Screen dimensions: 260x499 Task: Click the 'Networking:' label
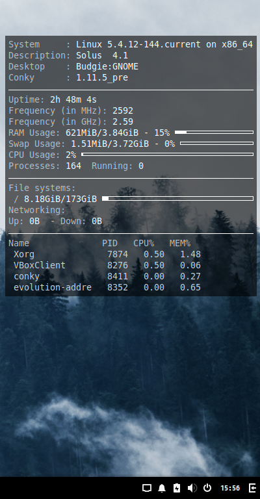(x=37, y=210)
